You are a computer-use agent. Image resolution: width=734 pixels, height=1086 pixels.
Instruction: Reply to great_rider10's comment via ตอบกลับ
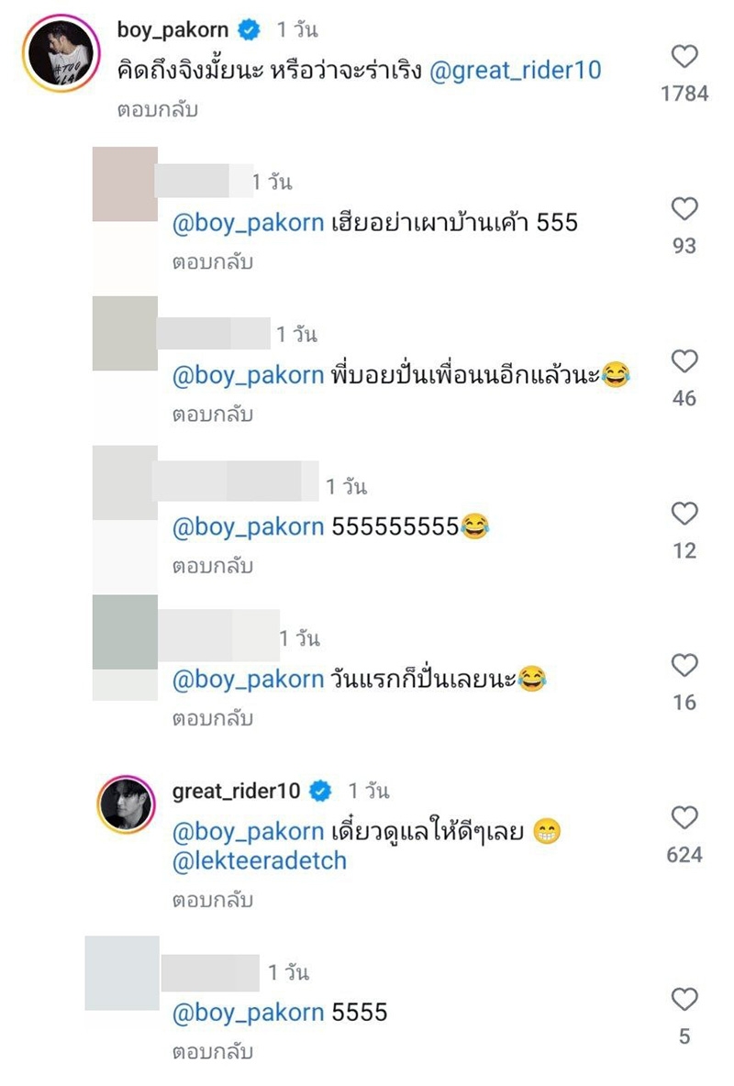[x=213, y=900]
